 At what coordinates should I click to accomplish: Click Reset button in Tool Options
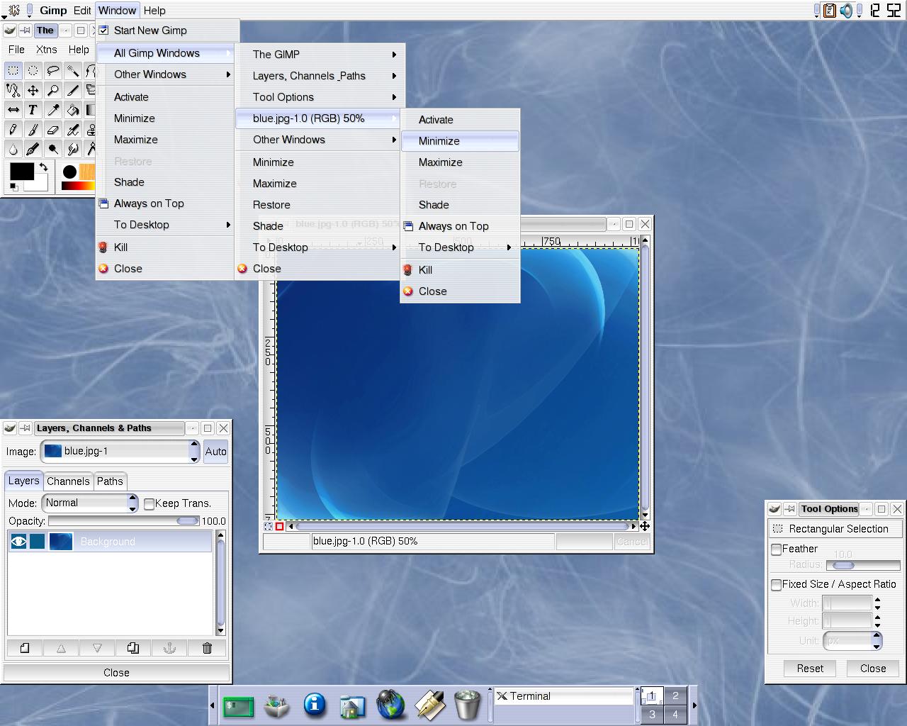[810, 669]
